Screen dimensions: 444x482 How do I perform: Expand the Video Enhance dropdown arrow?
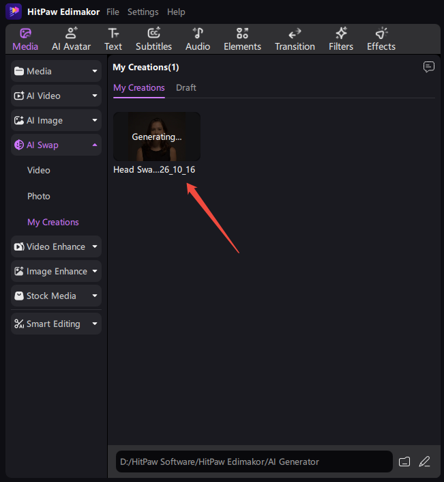click(x=95, y=246)
